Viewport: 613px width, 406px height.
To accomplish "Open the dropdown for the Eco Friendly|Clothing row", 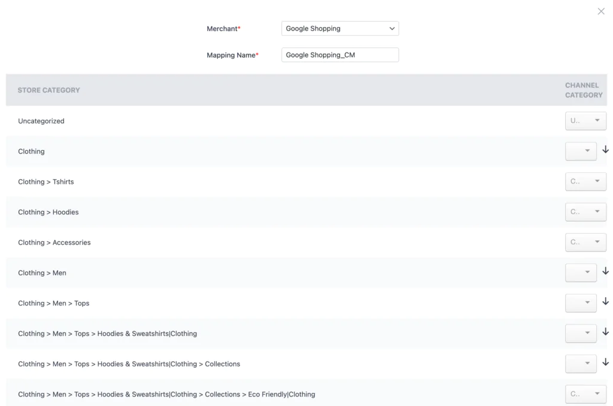I will (585, 394).
